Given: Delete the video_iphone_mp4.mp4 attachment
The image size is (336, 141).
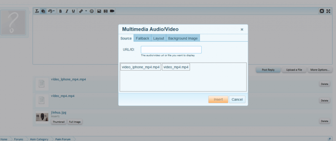Looking at the screenshot, I should pos(325,84).
